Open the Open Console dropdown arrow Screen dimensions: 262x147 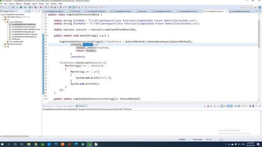point(246,106)
